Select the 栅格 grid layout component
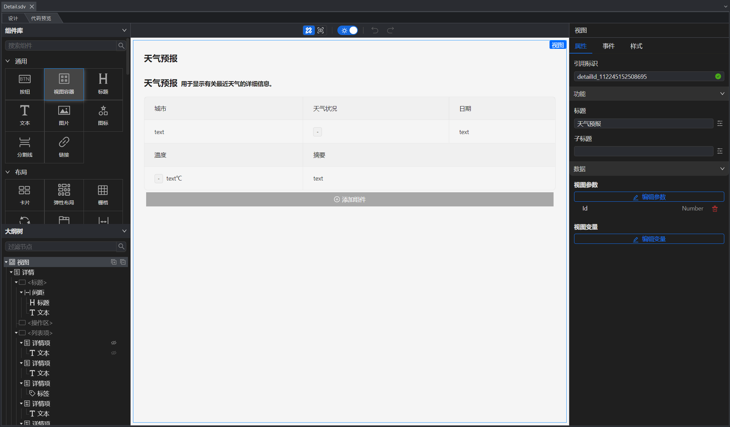The width and height of the screenshot is (730, 427). (x=103, y=195)
